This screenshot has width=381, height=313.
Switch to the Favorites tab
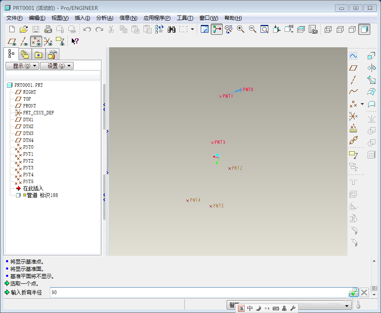pyautogui.click(x=38, y=54)
